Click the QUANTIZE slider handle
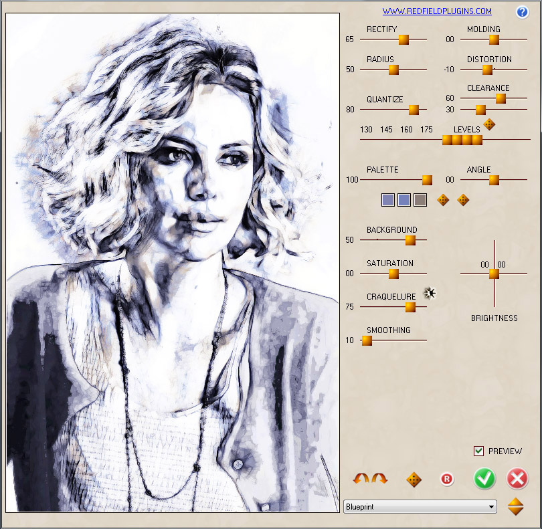Viewport: 542px width, 529px height. [414, 110]
